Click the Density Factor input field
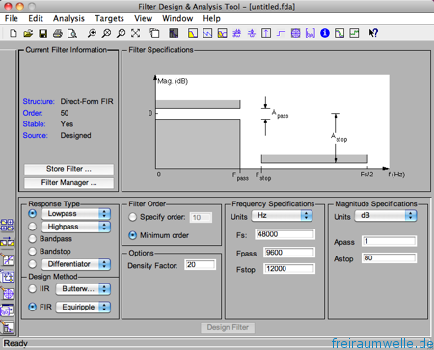This screenshot has width=434, height=350. click(200, 265)
